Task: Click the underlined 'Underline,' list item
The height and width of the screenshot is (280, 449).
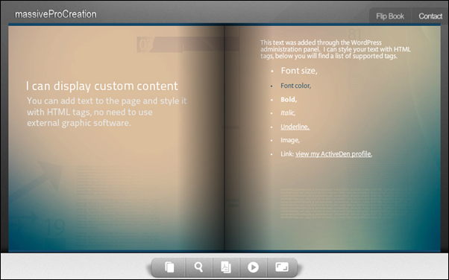Action: coord(295,127)
